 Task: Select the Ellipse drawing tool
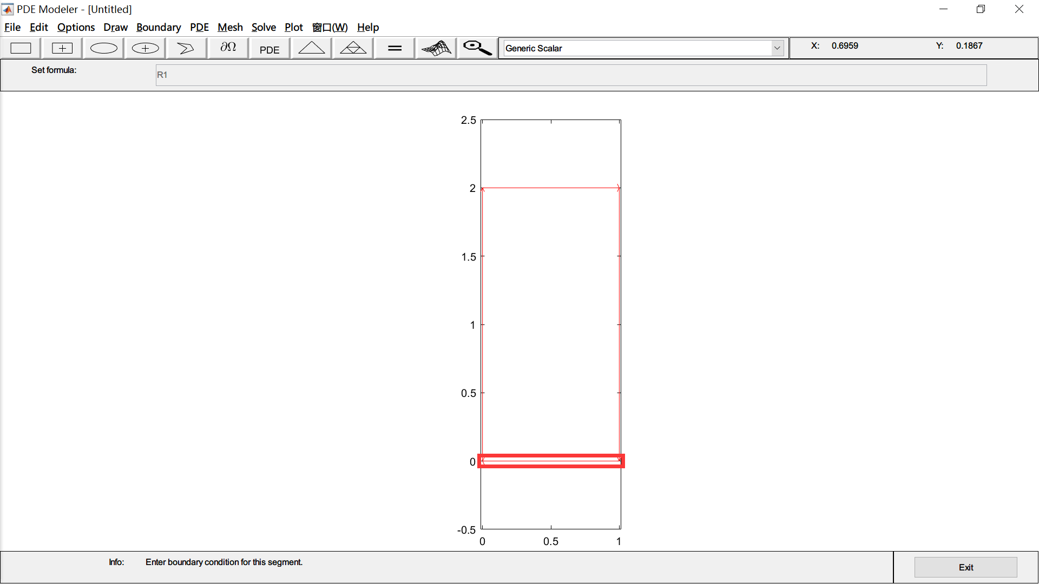pyautogui.click(x=103, y=48)
